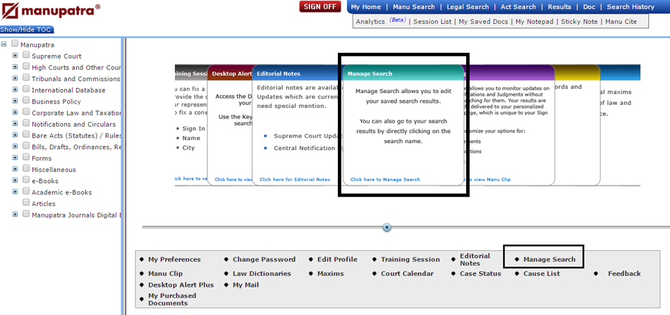Collapse the Manupatra root node
Screen dimensions: 670x315
coord(4,44)
